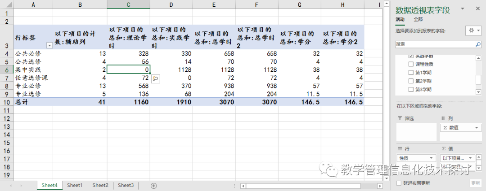
Task: Select the 行标签 header cell
Action: coord(33,36)
